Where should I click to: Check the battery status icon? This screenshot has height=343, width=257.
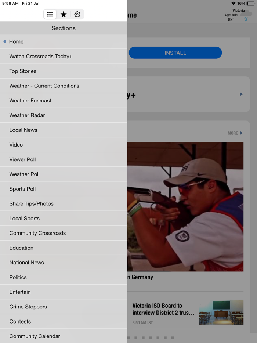coord(251,3)
